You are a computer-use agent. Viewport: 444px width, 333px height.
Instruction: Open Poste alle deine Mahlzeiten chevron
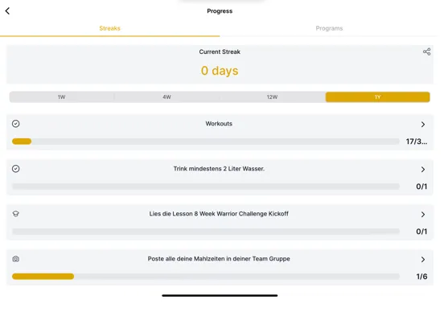[423, 259]
